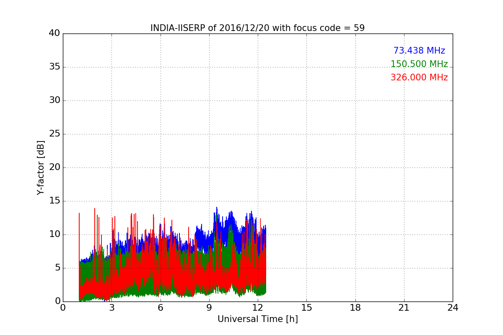Click the y-axis tick label 15
Screen dimensions: 503x335
click(54, 201)
